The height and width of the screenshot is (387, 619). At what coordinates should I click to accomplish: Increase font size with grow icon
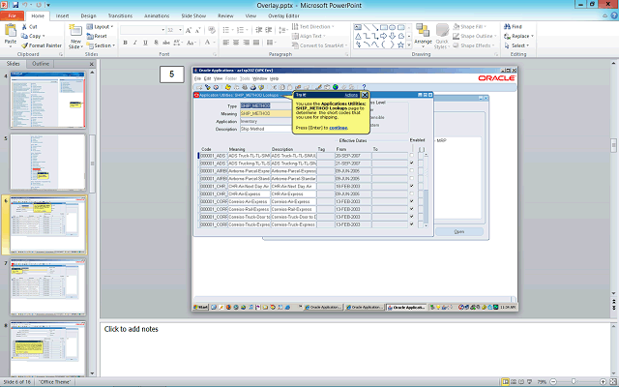[x=189, y=30]
